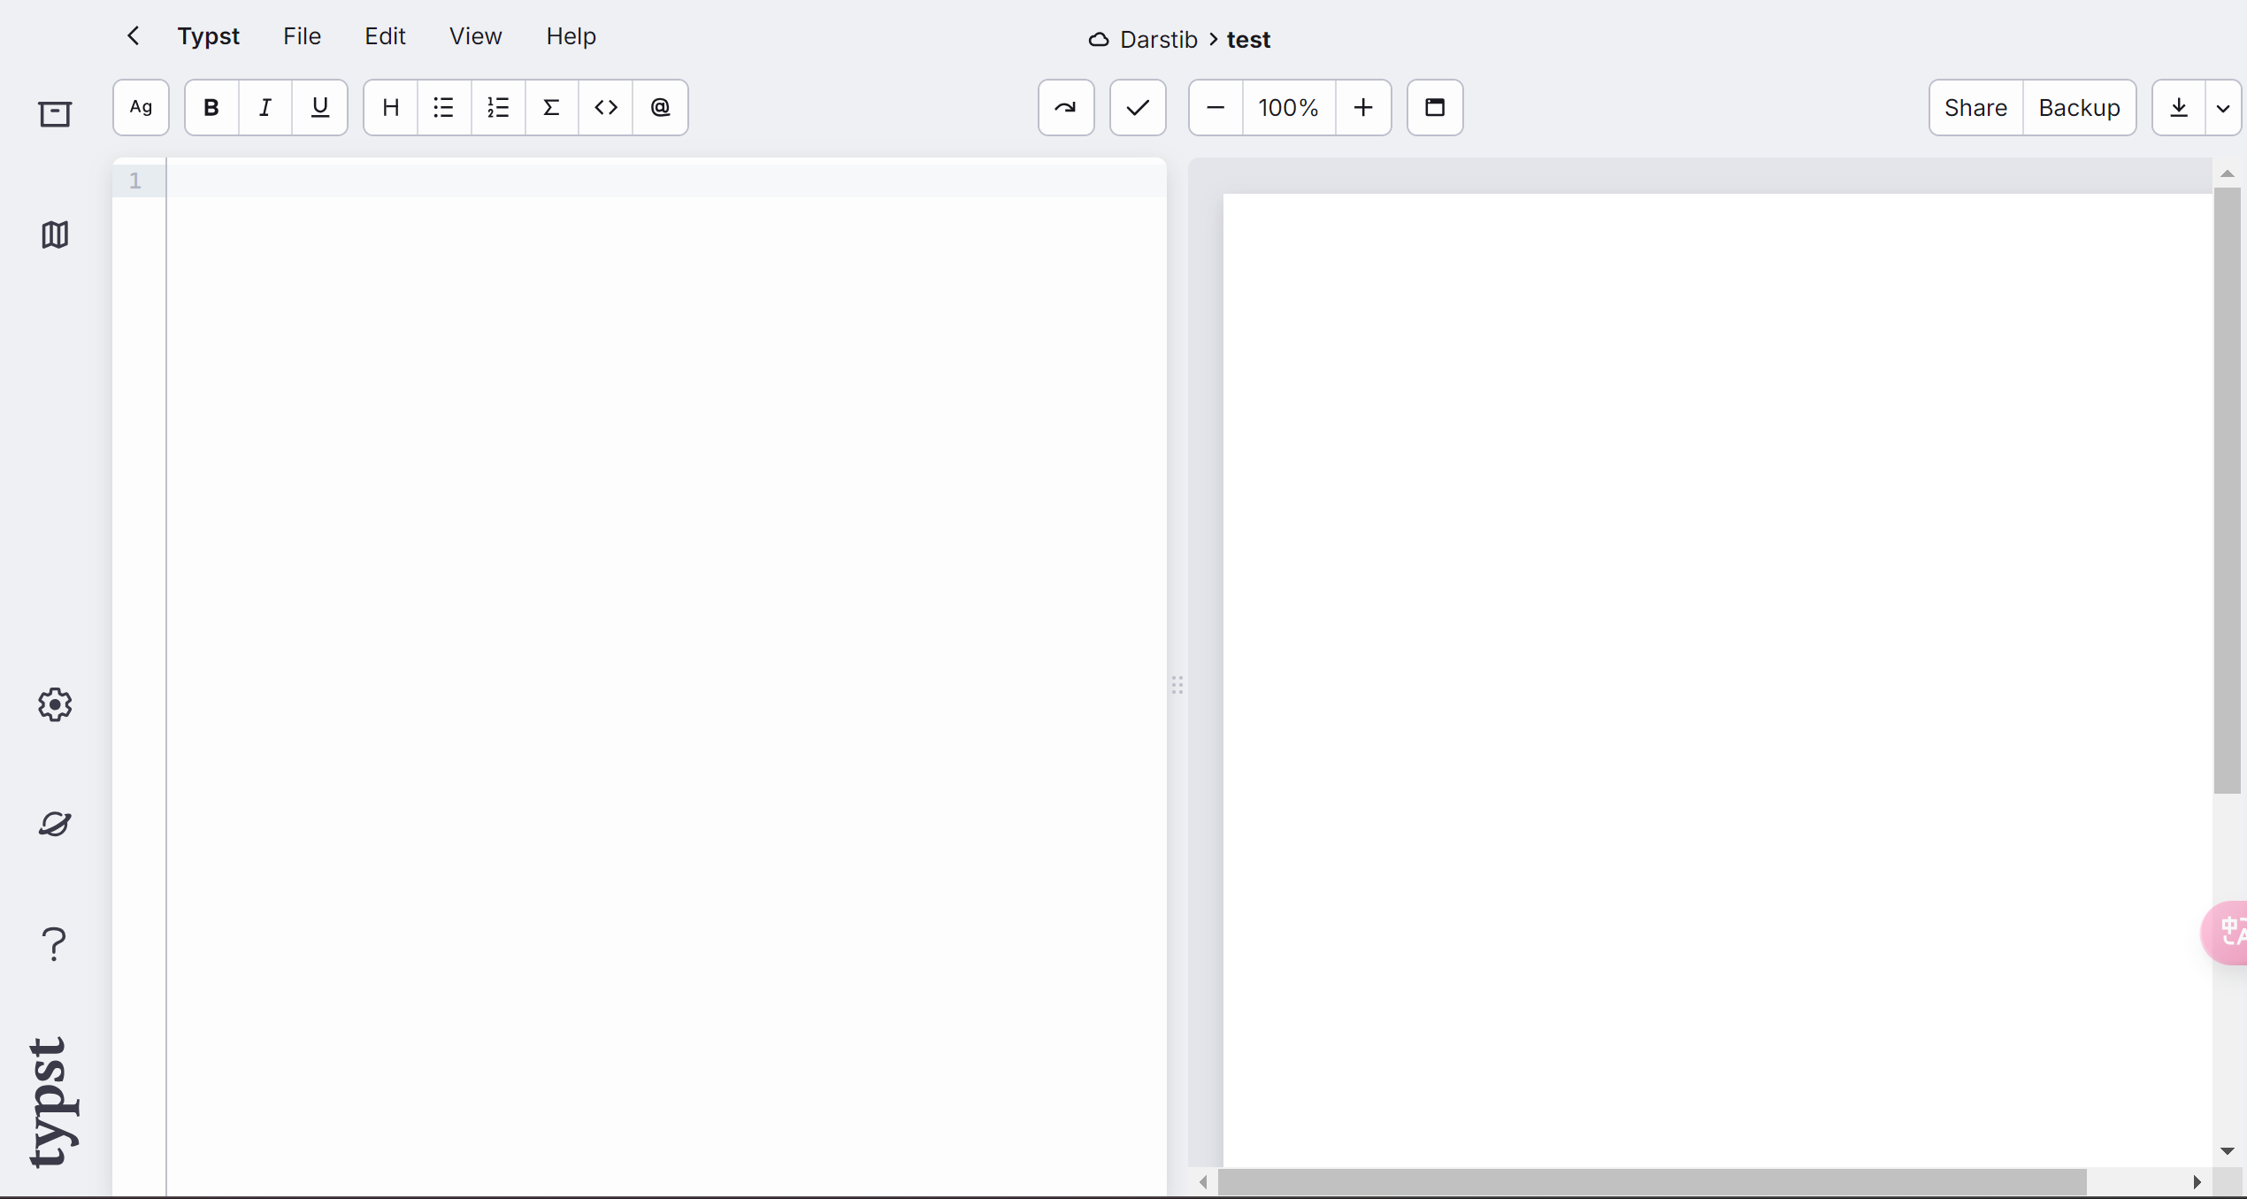
Task: Expand the download options dropdown arrow
Action: tap(2223, 108)
